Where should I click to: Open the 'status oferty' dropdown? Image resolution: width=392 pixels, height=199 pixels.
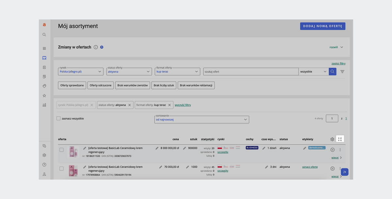[x=129, y=72]
